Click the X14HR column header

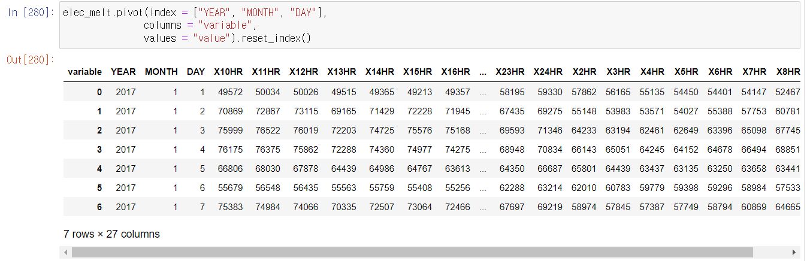coord(380,72)
